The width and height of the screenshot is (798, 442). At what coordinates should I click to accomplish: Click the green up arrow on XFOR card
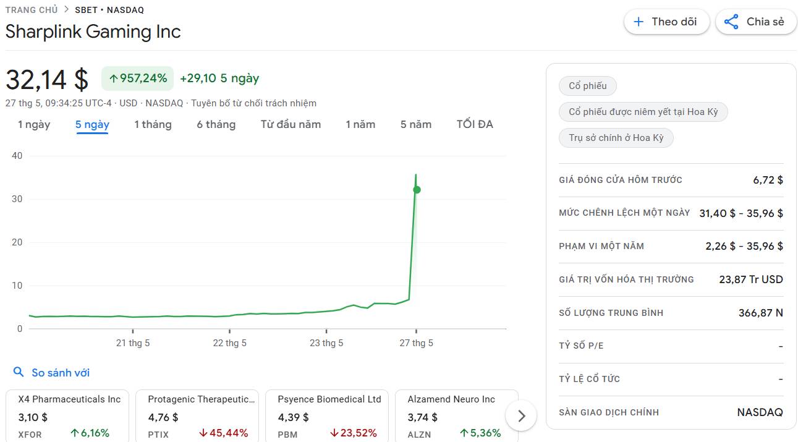[x=74, y=433]
